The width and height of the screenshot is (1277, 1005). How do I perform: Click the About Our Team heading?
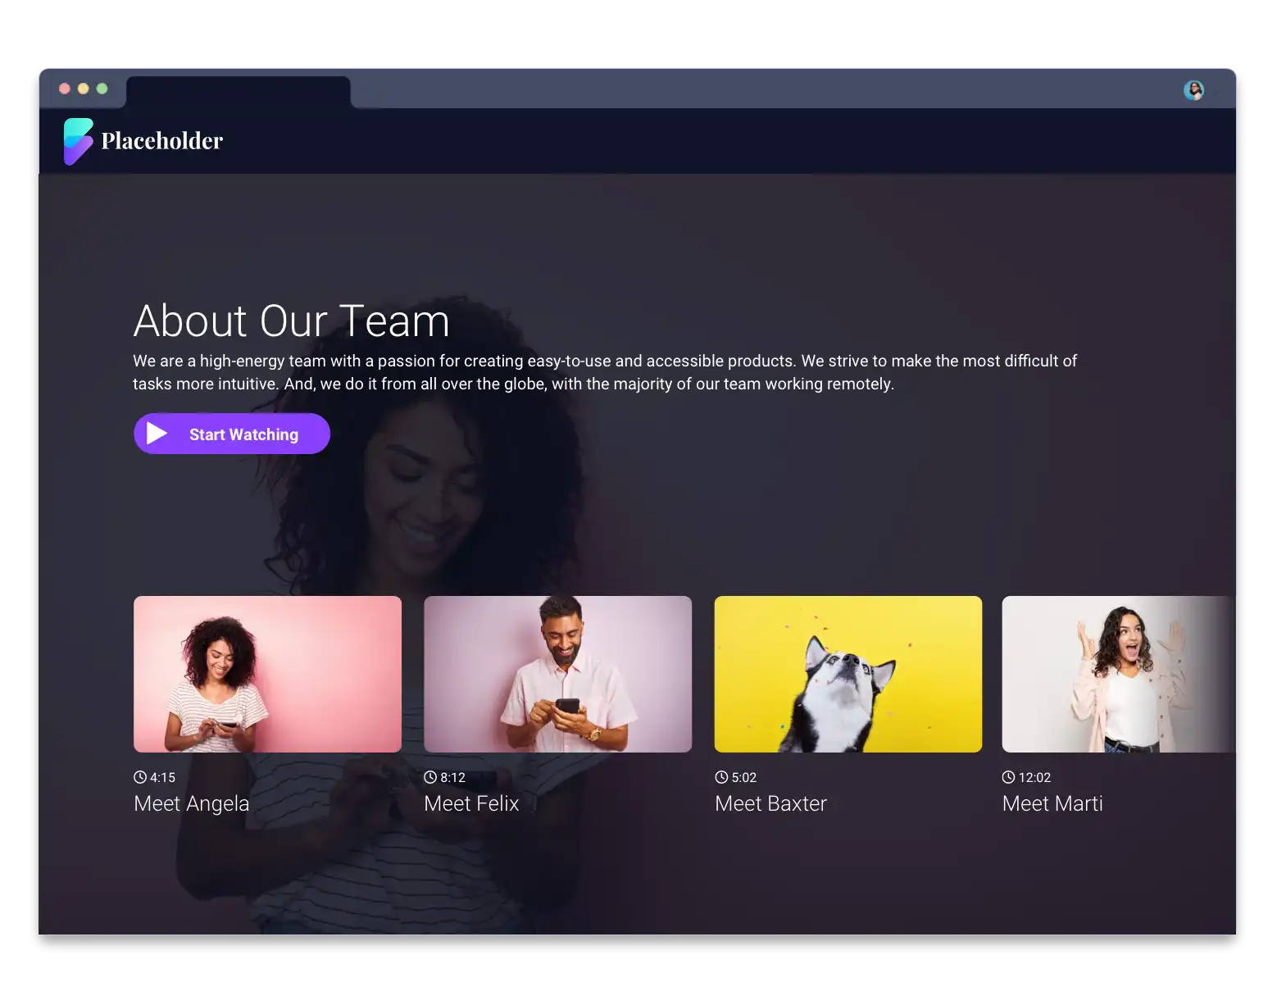pos(292,321)
